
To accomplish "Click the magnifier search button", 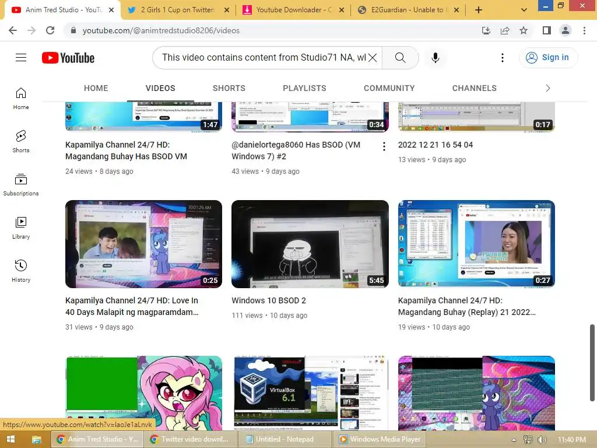I will click(x=400, y=58).
